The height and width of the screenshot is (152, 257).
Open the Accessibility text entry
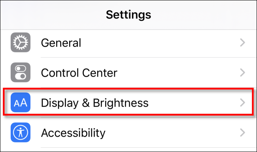(x=73, y=133)
